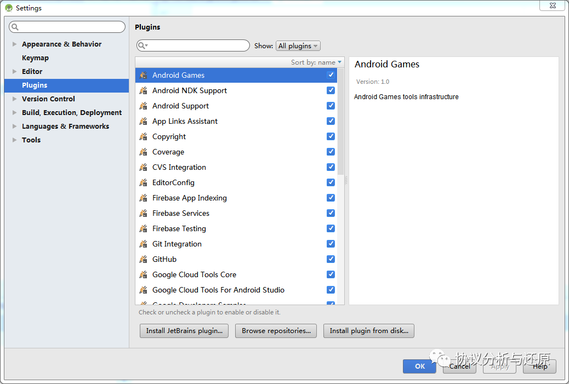Toggle the Firebase Testing plugin checkbox
Viewport: 569px width, 384px height.
coord(331,228)
